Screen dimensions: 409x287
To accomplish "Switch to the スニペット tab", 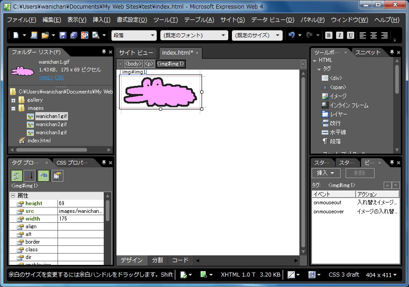I will [x=368, y=53].
